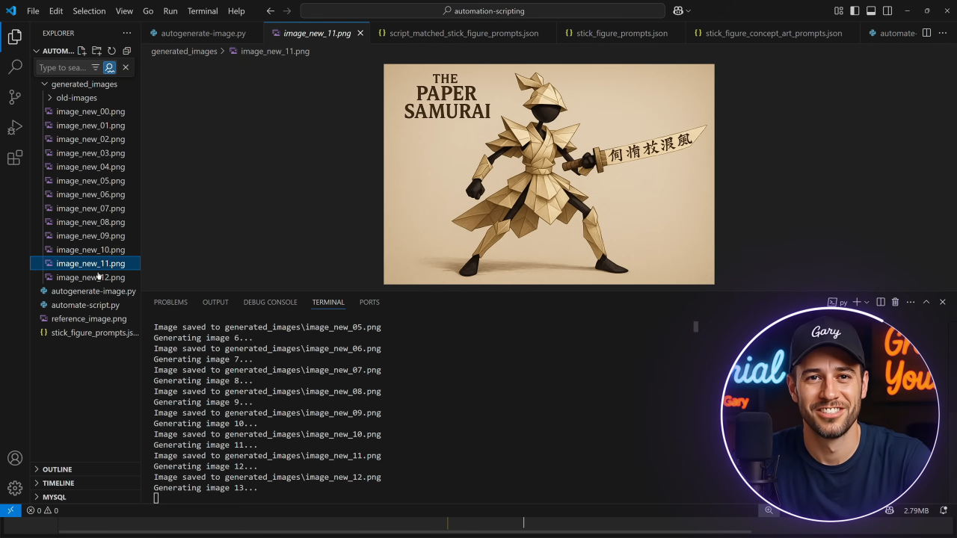
Task: Toggle filter mode in Explorer find widget
Action: pos(95,67)
